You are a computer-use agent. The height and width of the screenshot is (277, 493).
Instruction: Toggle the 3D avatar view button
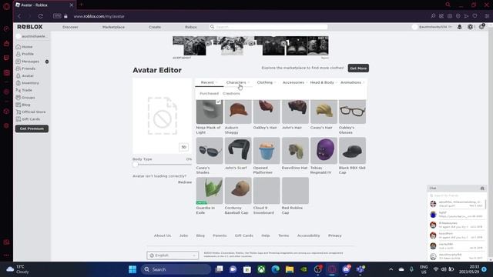183,147
